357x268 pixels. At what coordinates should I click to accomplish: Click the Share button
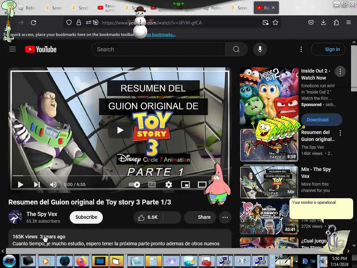click(x=200, y=217)
